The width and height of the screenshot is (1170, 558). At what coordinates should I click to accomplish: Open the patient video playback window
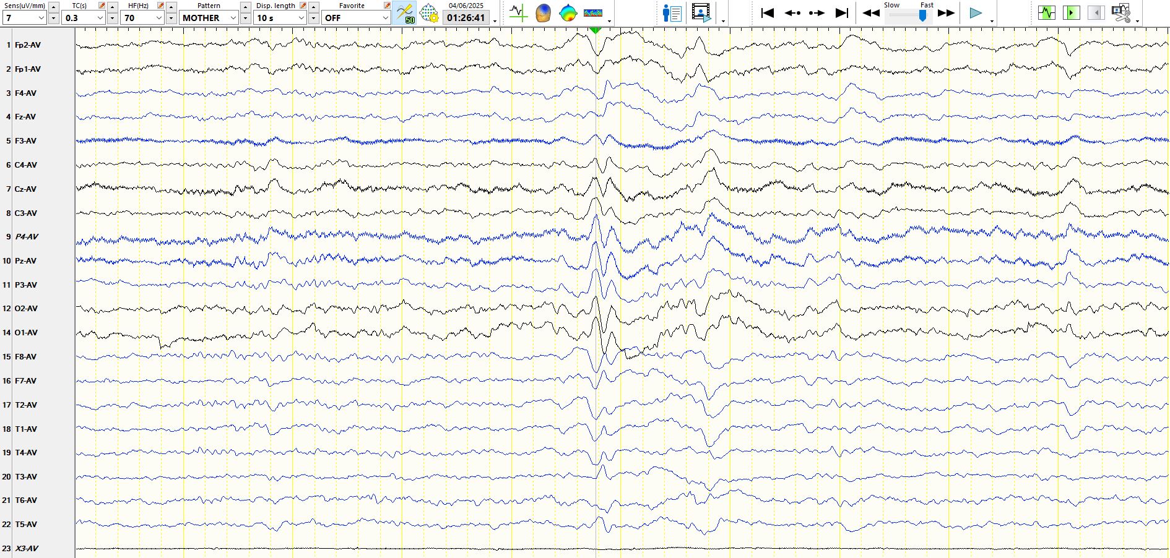[701, 13]
